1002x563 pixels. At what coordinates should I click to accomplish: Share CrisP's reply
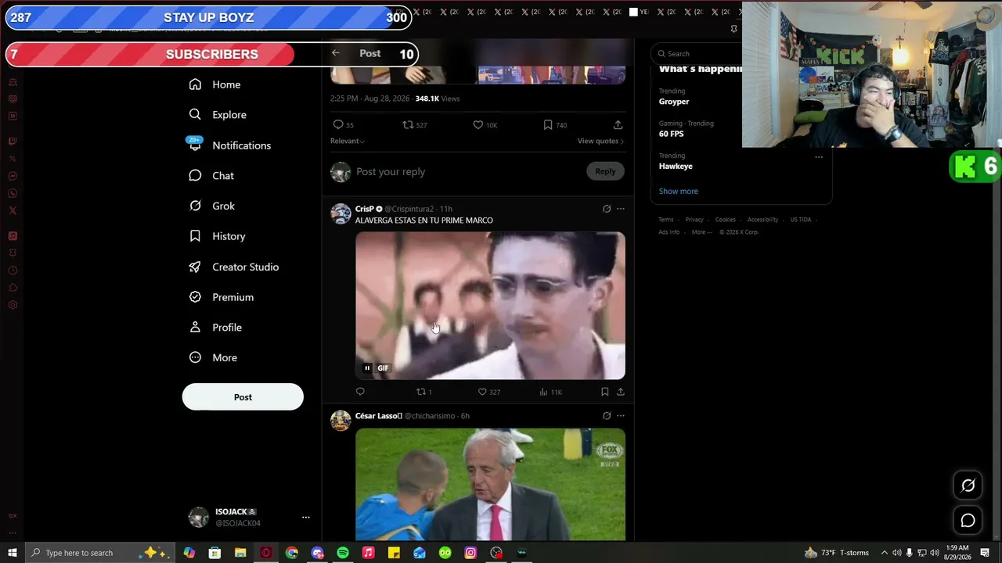coord(621,392)
